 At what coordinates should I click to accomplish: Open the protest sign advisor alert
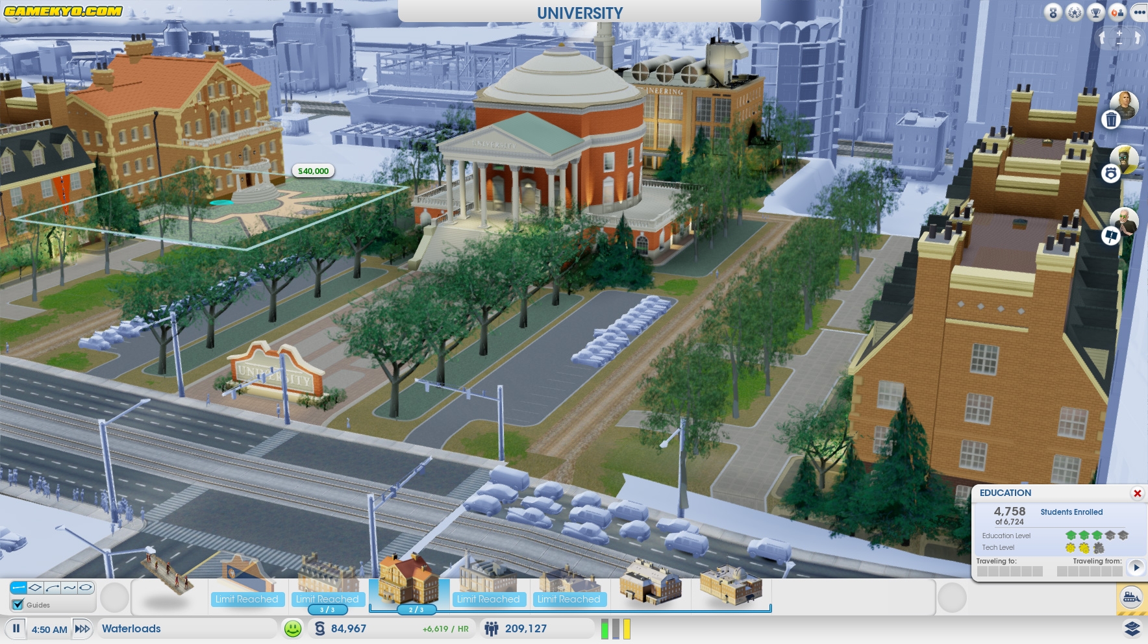coord(1111,236)
